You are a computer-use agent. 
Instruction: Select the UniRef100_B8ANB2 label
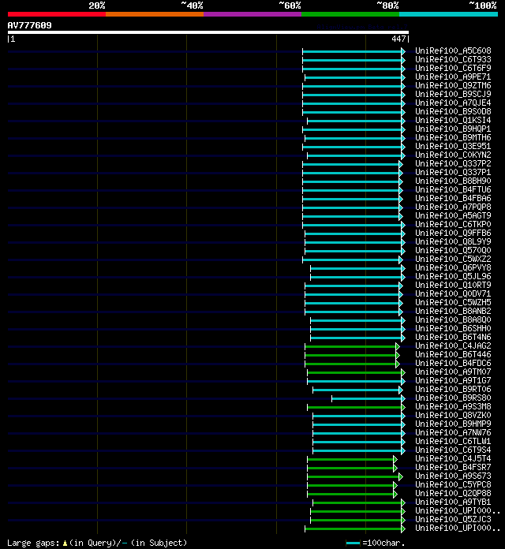click(453, 311)
